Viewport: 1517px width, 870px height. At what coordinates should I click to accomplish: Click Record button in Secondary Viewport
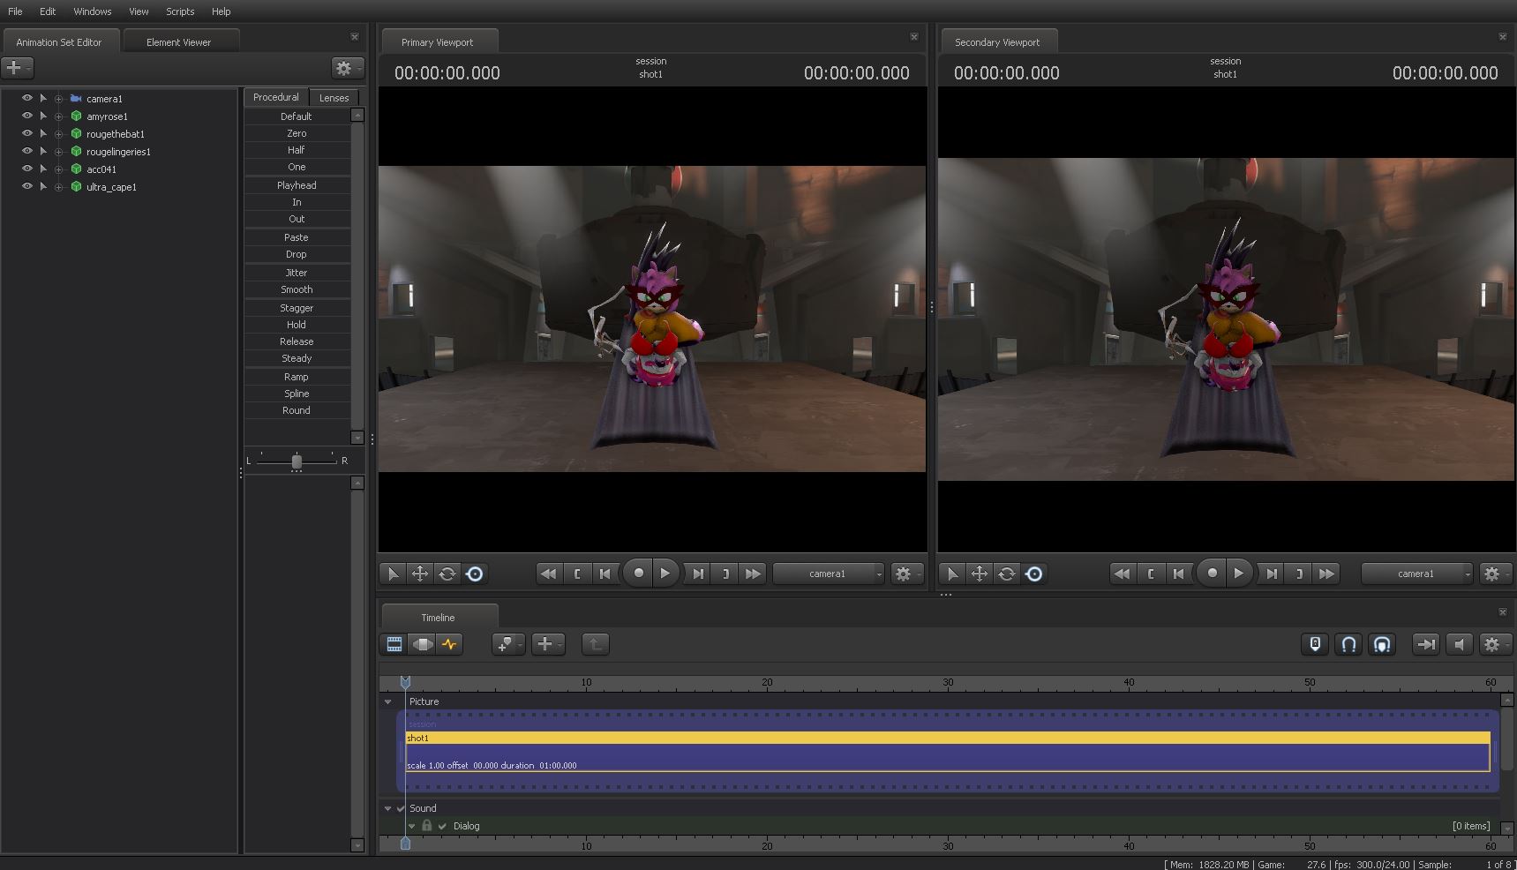1212,574
